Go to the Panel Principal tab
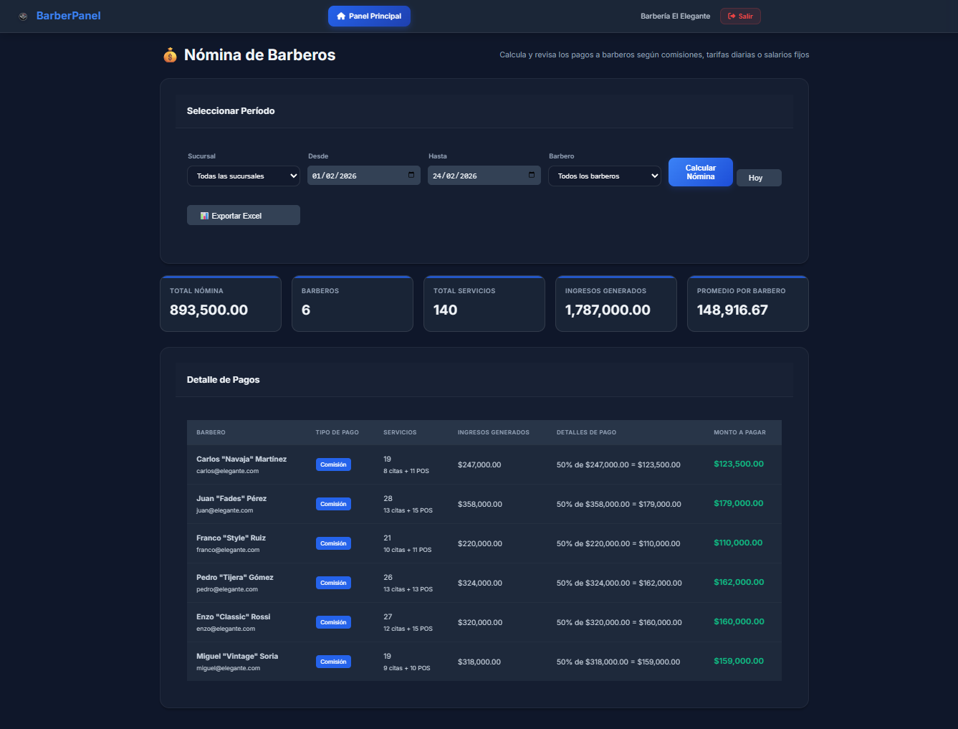This screenshot has width=958, height=729. (369, 16)
